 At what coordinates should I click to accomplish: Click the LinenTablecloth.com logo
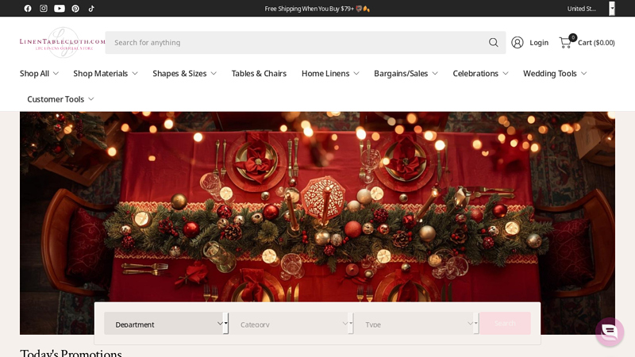[62, 42]
